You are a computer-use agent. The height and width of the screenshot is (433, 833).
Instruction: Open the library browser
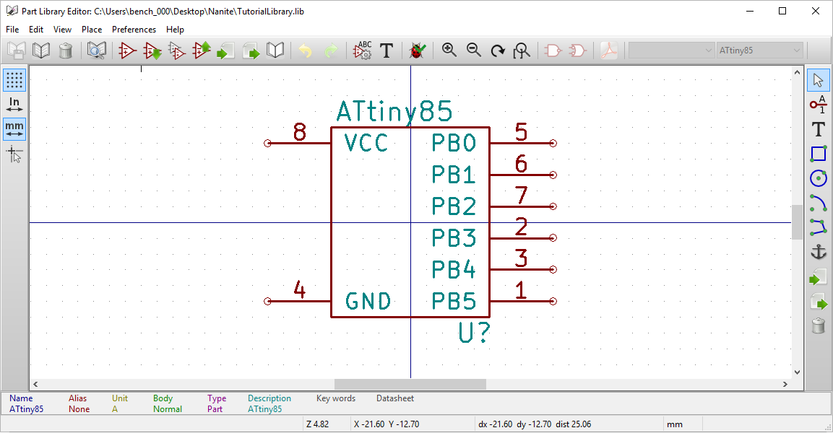pyautogui.click(x=96, y=51)
